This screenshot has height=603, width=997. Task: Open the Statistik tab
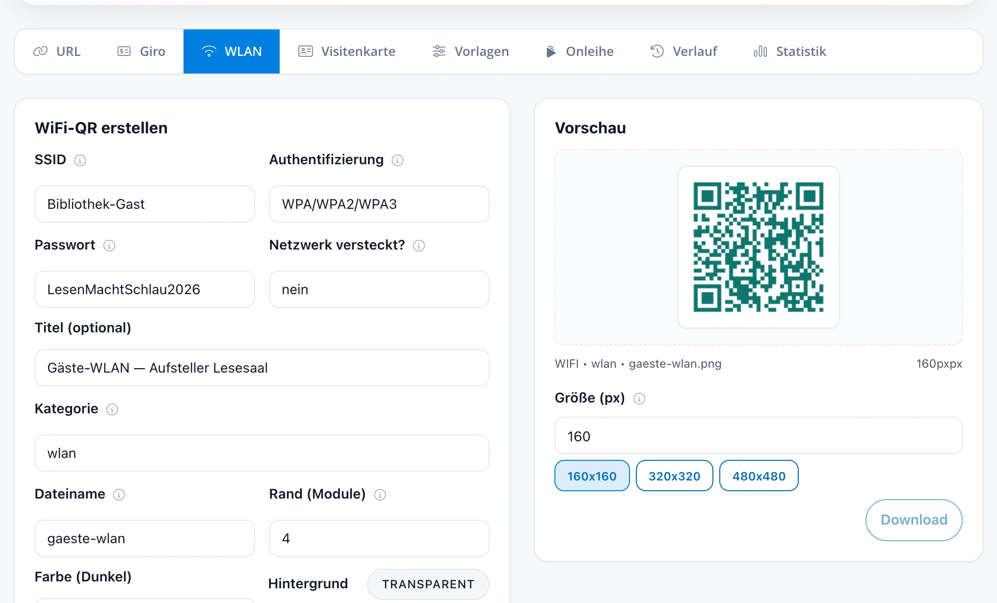pos(790,51)
